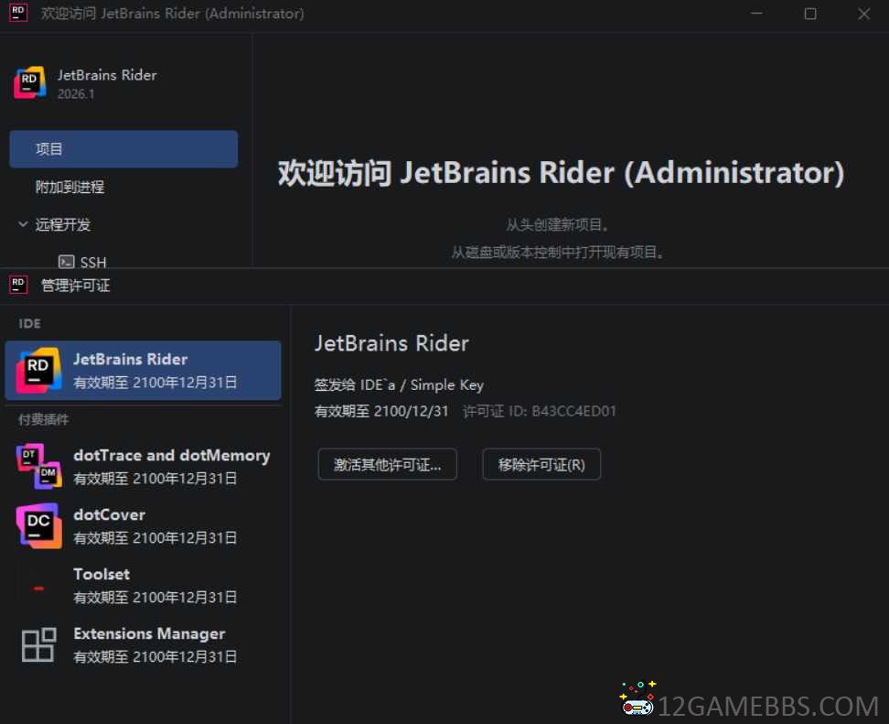
Task: Click the dotCover DC icon
Action: tap(38, 525)
